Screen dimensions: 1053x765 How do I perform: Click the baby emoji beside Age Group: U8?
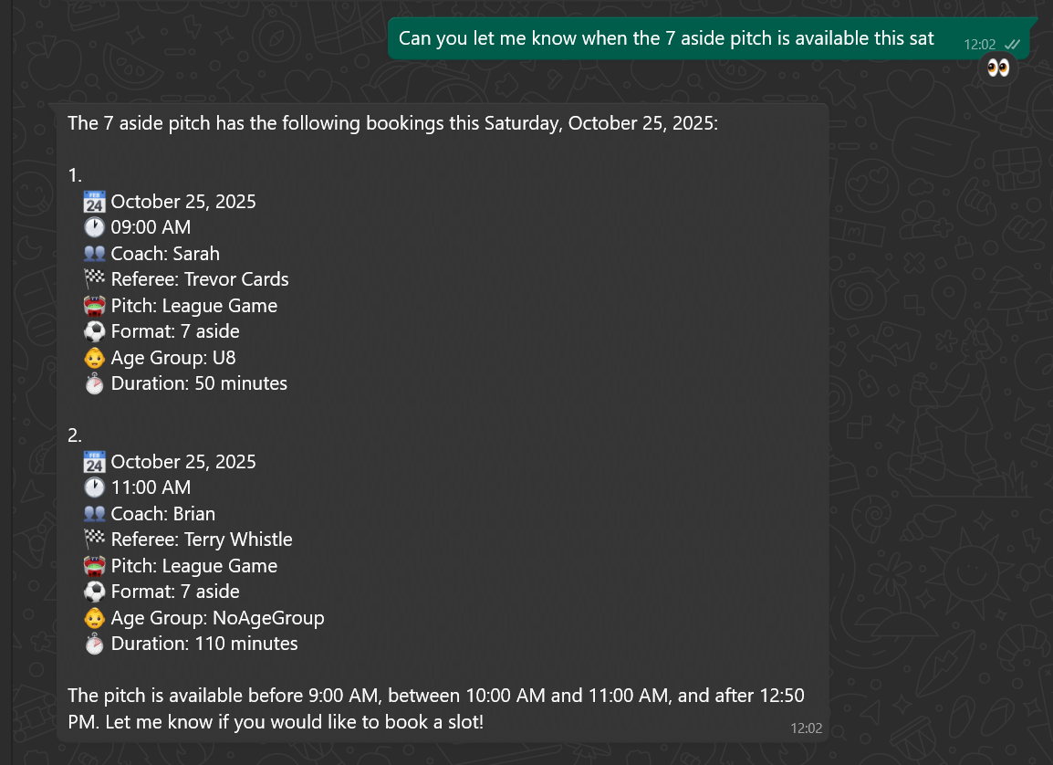[x=94, y=358]
